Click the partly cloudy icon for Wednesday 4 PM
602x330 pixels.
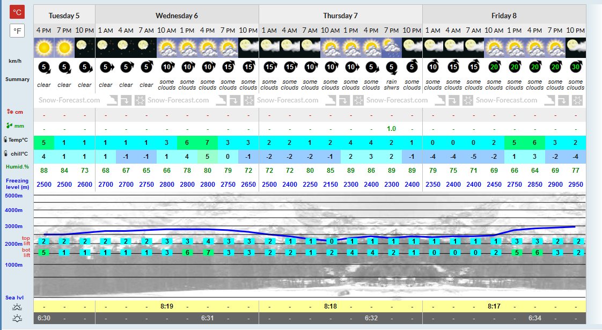[x=207, y=48]
